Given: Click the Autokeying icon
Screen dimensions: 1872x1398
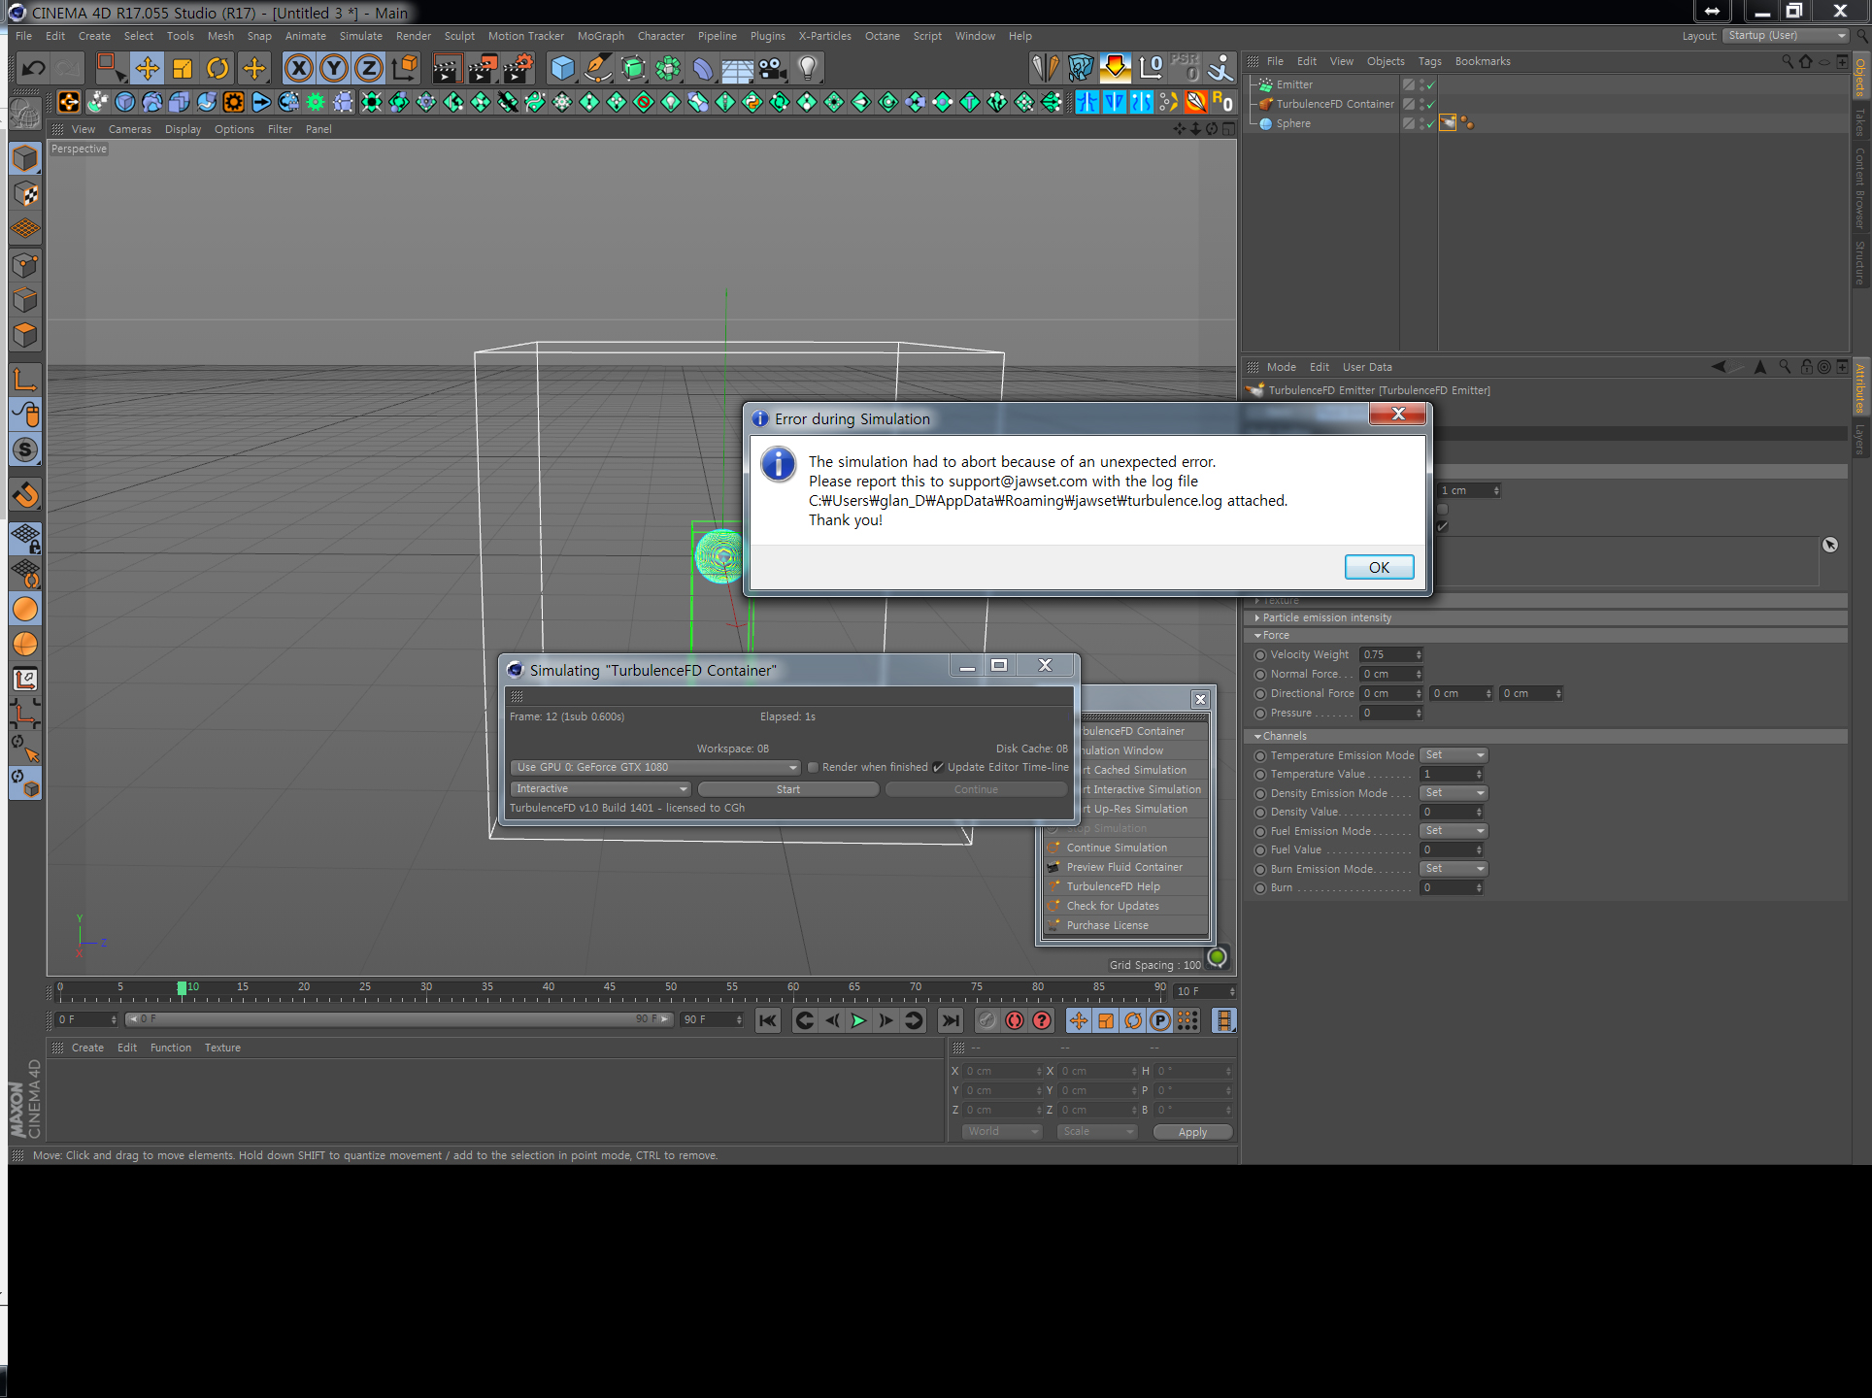Looking at the screenshot, I should click(1015, 1020).
